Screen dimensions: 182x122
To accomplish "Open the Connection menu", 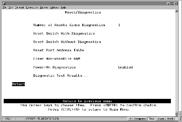I will click(x=32, y=7).
